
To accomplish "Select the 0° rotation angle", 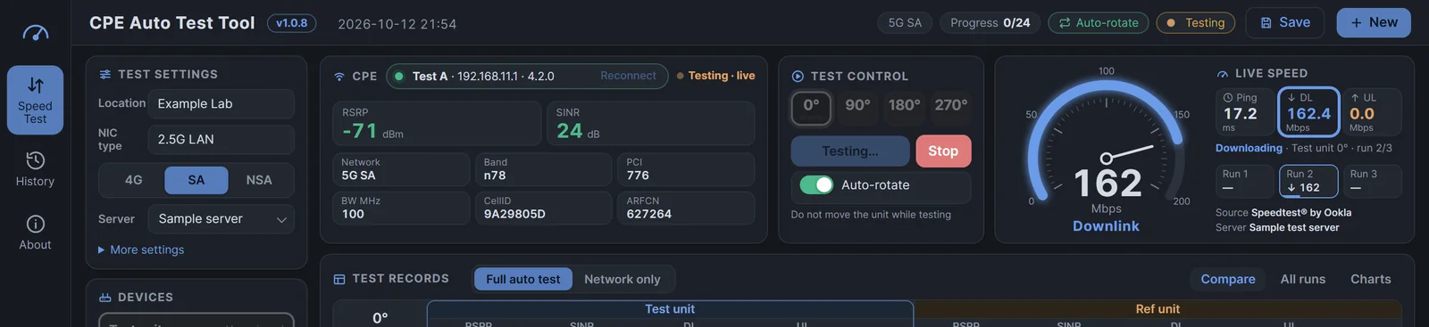I will (x=811, y=108).
